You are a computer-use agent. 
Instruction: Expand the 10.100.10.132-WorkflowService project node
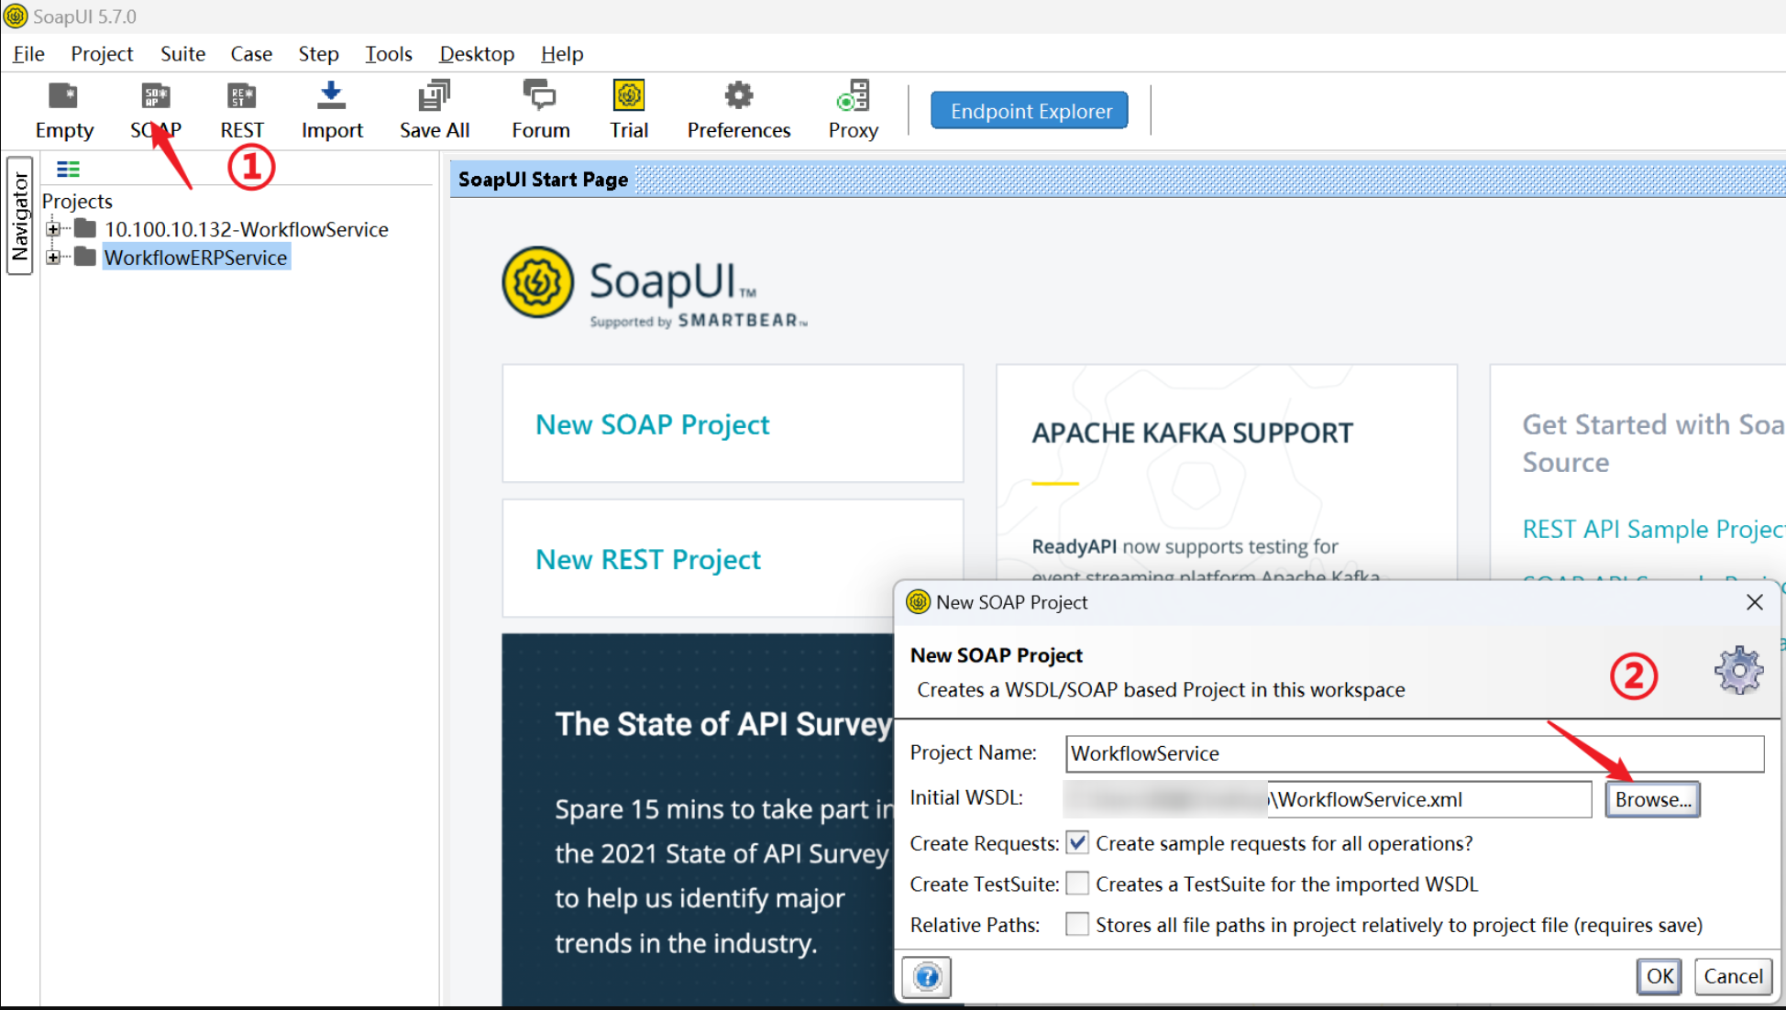[x=53, y=229]
